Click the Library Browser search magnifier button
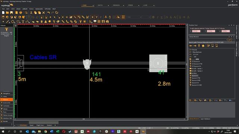The width and height of the screenshot is (239, 134). point(230,40)
